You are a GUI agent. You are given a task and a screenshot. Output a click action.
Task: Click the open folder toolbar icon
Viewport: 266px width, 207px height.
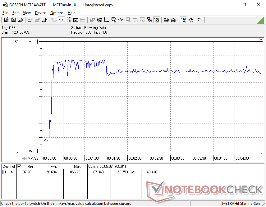point(21,20)
